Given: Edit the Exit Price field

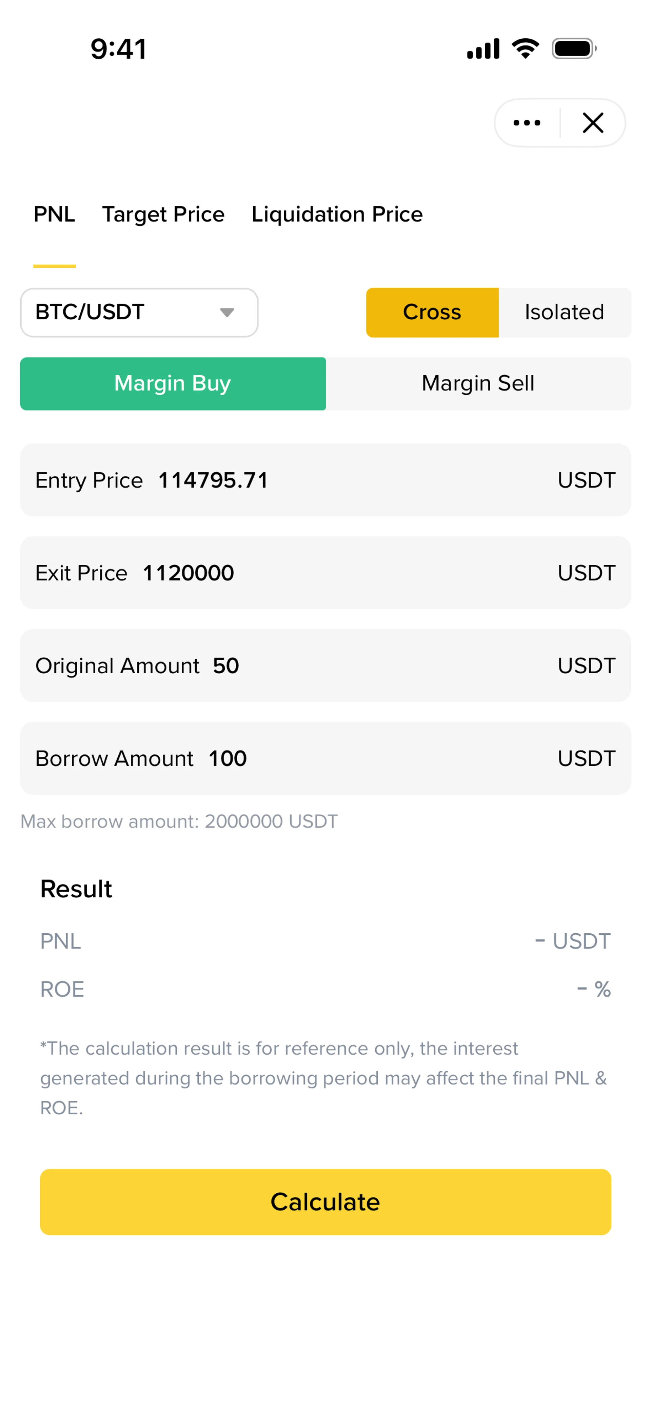Looking at the screenshot, I should tap(325, 573).
